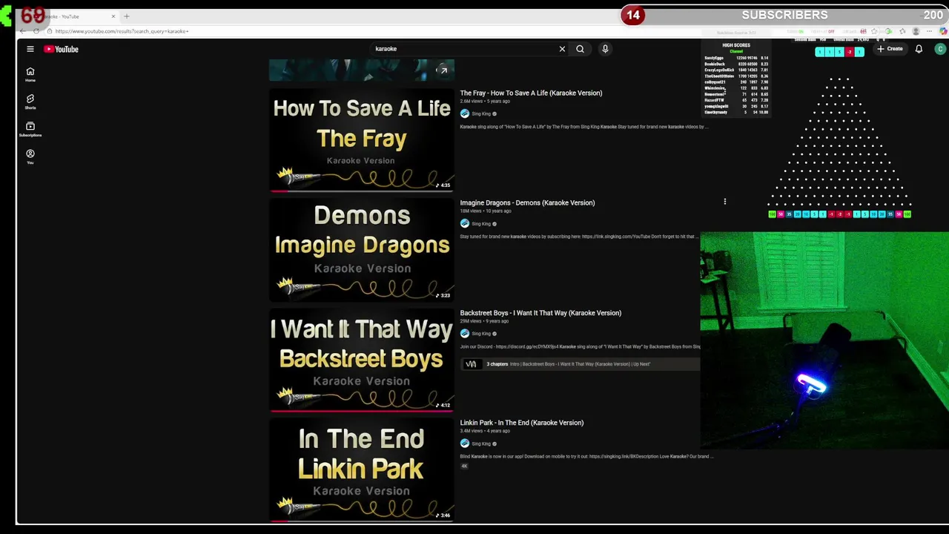The image size is (949, 534).
Task: Click the YouTube logo
Action: [61, 49]
